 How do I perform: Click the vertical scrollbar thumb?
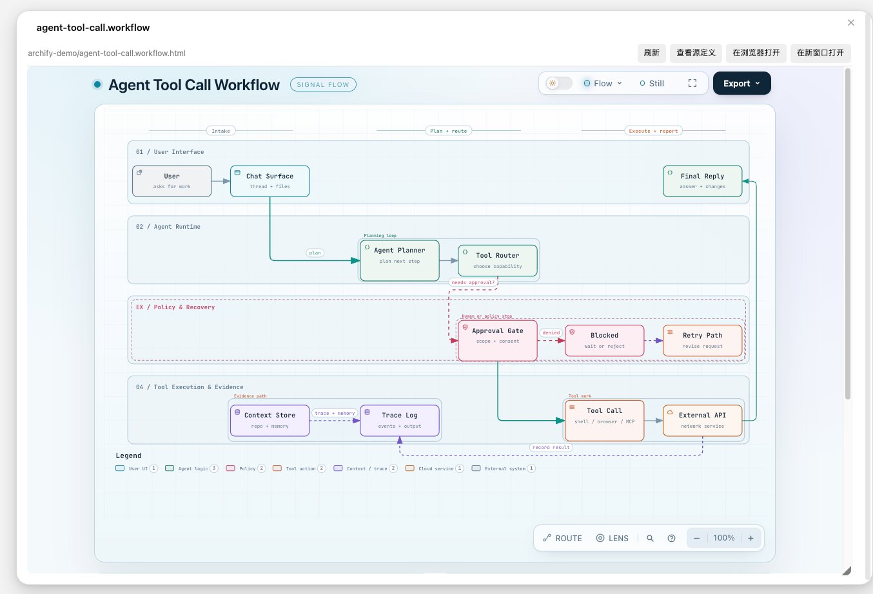coord(848,233)
